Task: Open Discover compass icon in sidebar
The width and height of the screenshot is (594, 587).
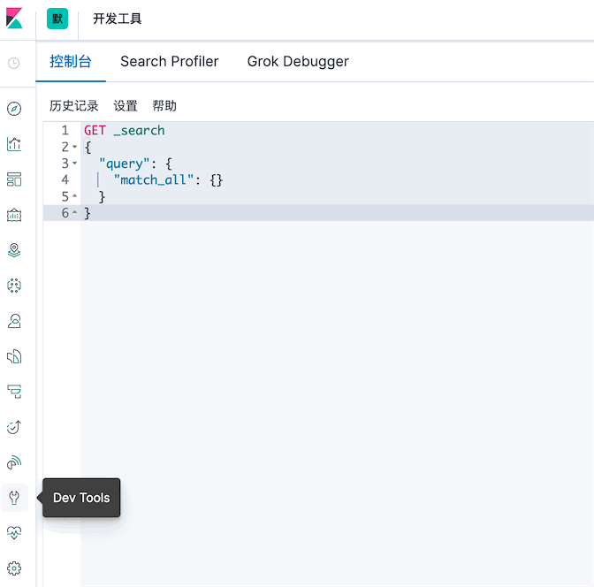Action: (14, 109)
